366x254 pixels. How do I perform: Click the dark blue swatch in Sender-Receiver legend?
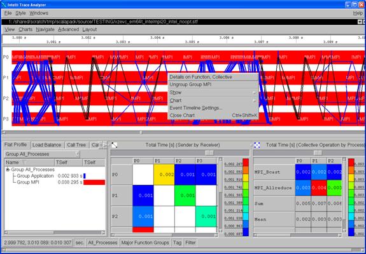(246, 232)
